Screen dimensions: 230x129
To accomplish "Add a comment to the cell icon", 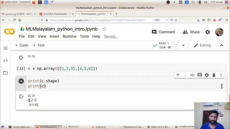I will click(x=199, y=75).
